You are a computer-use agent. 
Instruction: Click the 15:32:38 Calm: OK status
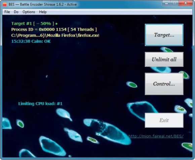(31, 41)
